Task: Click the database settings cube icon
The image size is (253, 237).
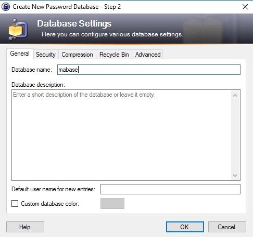Action: (x=18, y=30)
